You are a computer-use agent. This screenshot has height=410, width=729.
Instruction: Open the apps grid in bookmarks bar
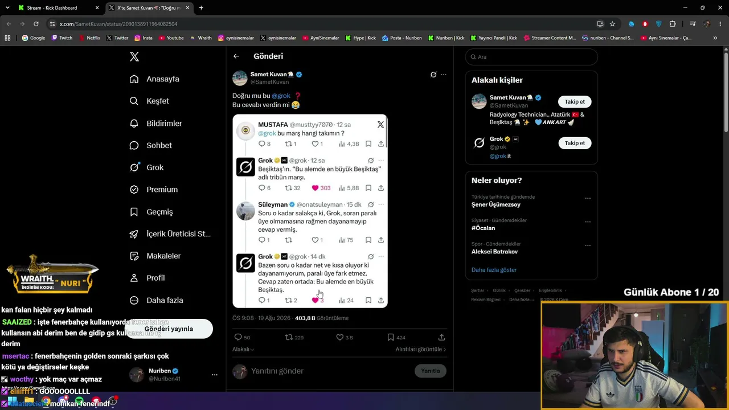tap(7, 38)
